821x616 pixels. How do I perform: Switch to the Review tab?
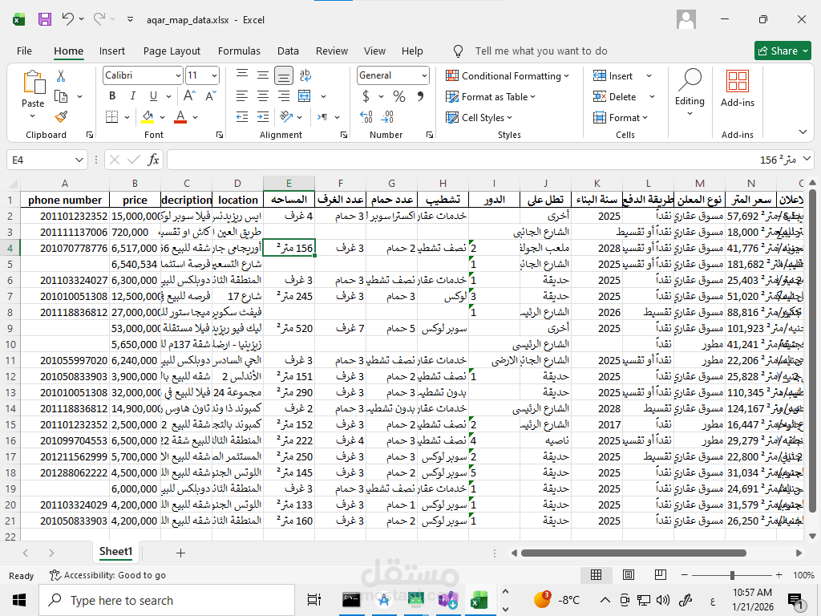click(331, 51)
